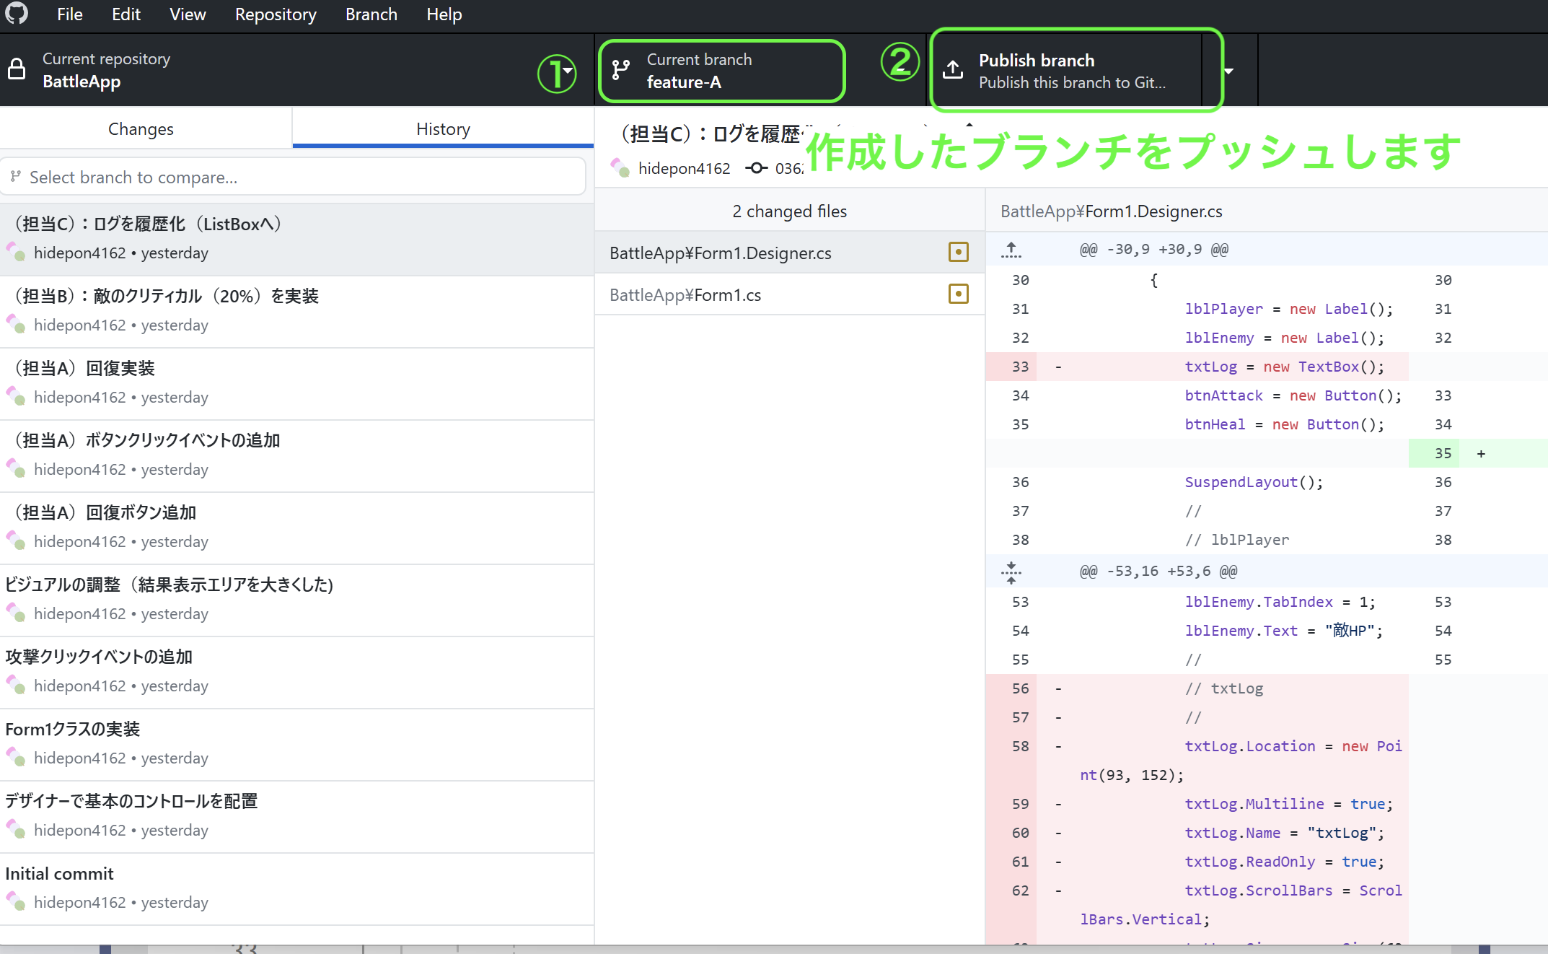
Task: Click the Publish branch button
Action: click(1065, 71)
